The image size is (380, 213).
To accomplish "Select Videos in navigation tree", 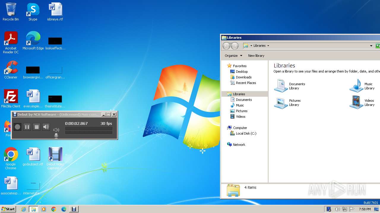I will 238,117.
